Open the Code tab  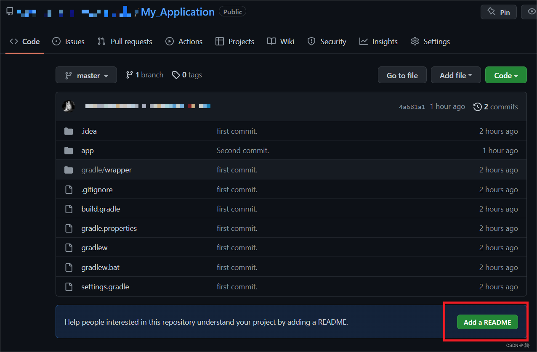[25, 41]
